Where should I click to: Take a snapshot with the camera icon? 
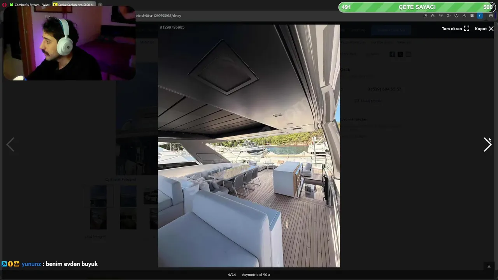(433, 16)
